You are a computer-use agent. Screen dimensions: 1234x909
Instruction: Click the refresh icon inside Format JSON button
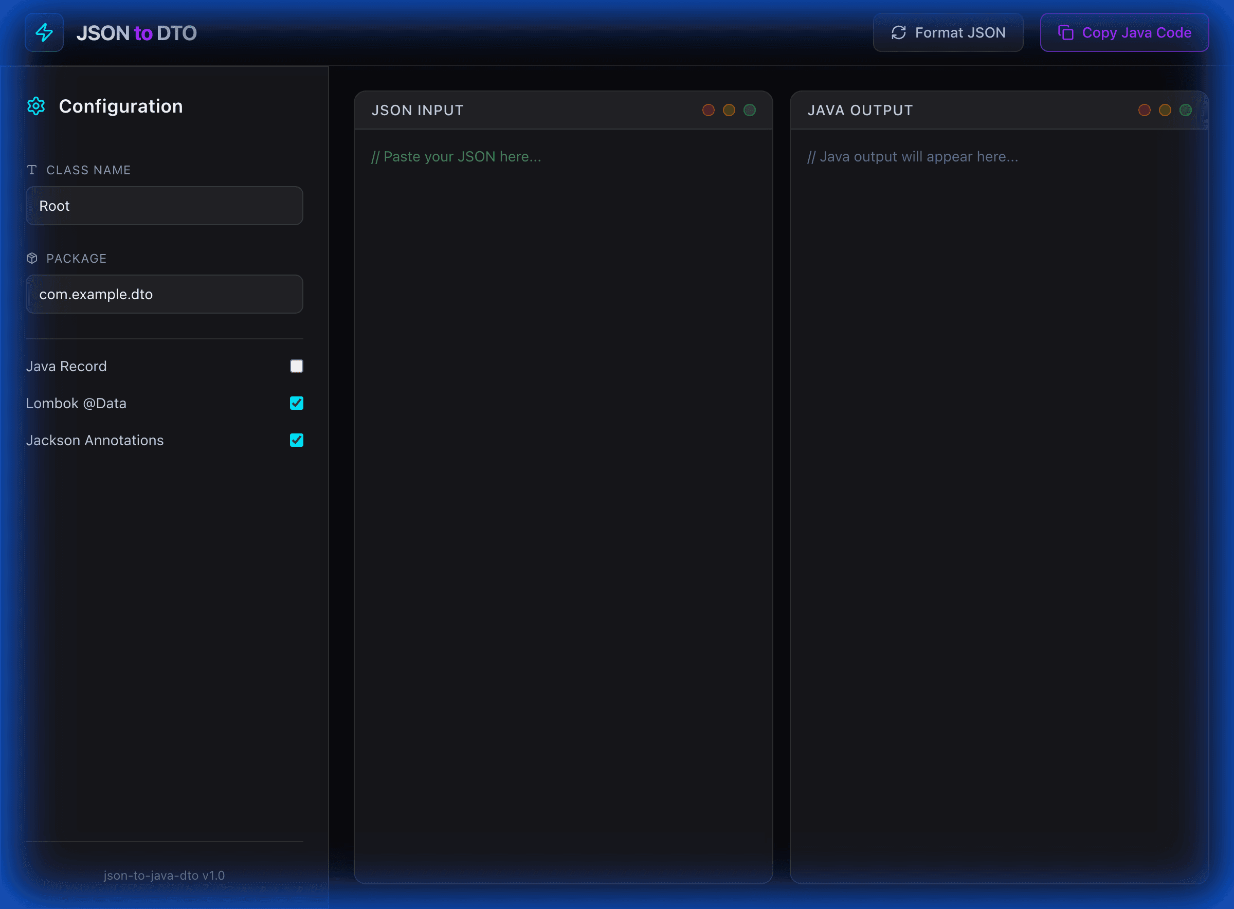click(898, 32)
